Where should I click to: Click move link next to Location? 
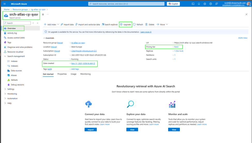point(54,47)
